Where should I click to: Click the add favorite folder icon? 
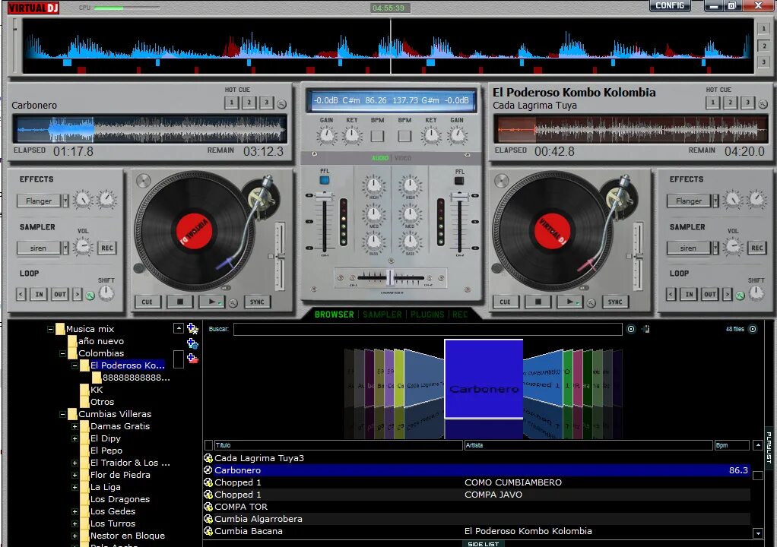[193, 328]
